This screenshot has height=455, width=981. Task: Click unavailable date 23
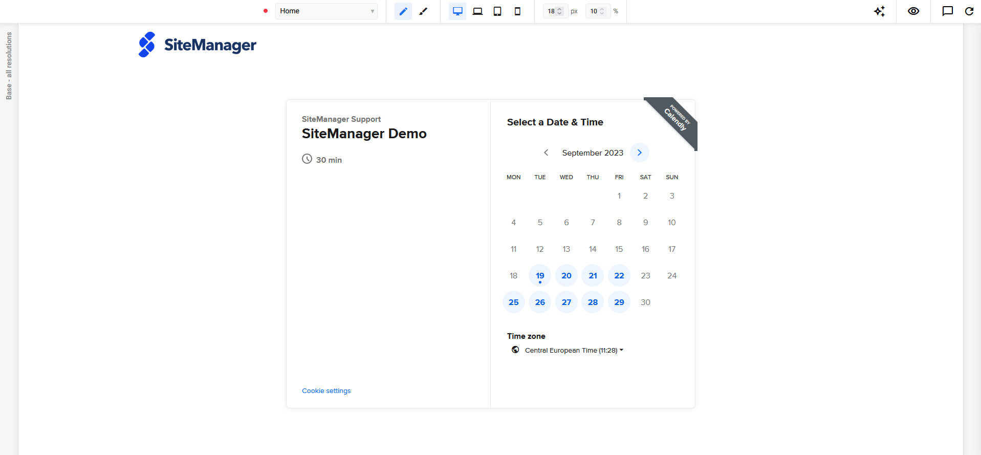pos(646,276)
